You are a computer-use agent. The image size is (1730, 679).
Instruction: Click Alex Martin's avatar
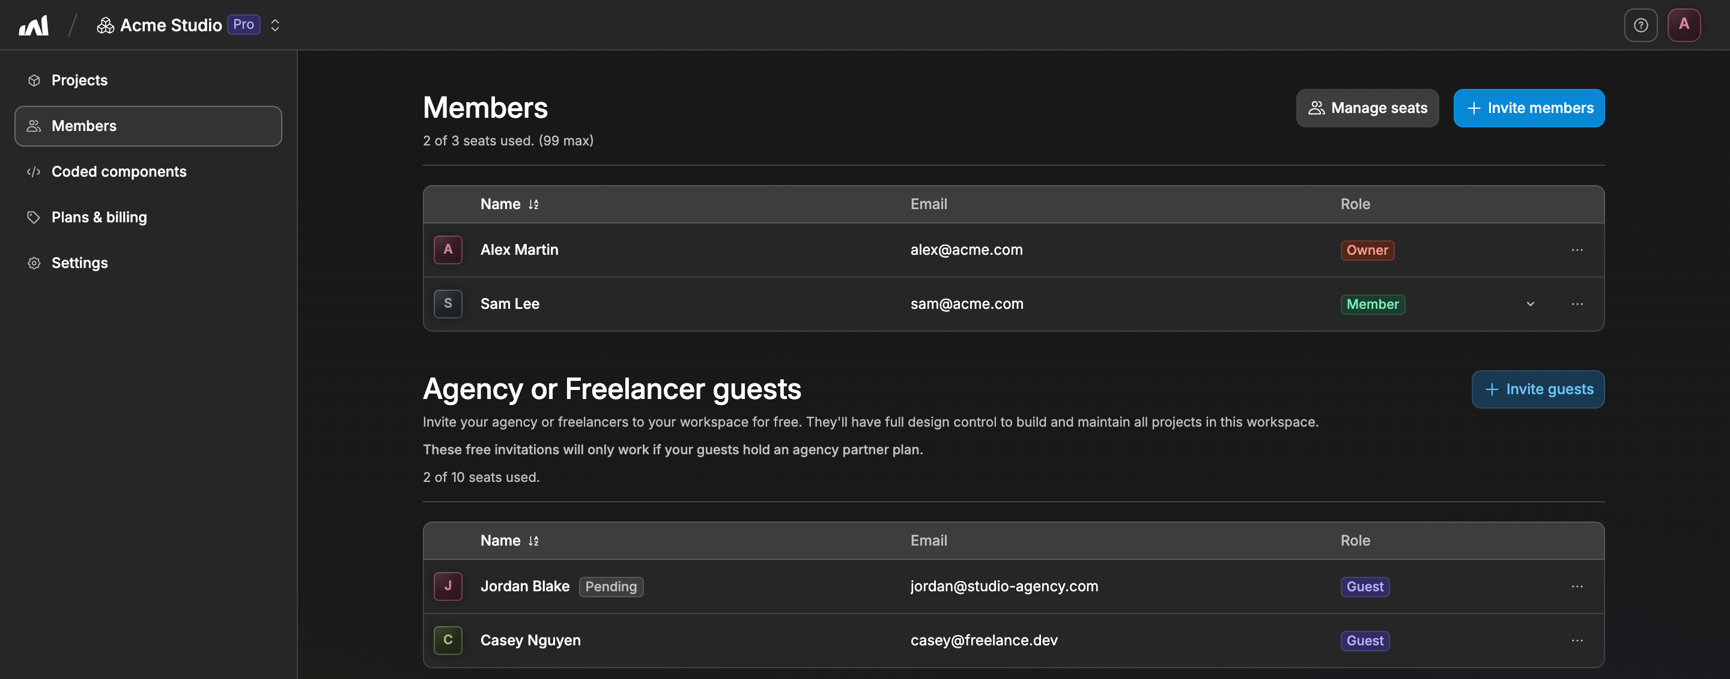[x=448, y=250]
